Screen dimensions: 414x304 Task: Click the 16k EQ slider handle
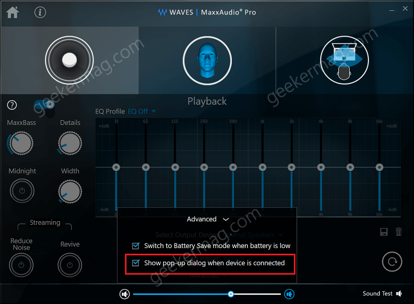(379, 167)
